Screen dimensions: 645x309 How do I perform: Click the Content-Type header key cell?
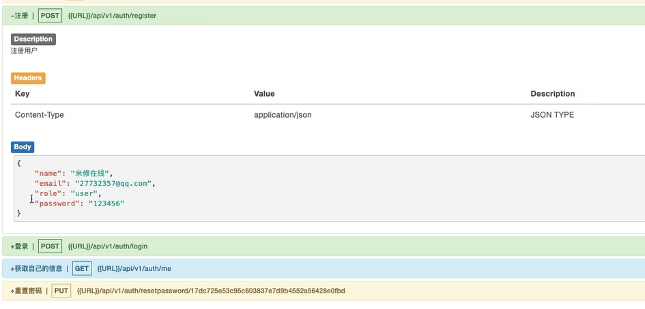pyautogui.click(x=40, y=115)
